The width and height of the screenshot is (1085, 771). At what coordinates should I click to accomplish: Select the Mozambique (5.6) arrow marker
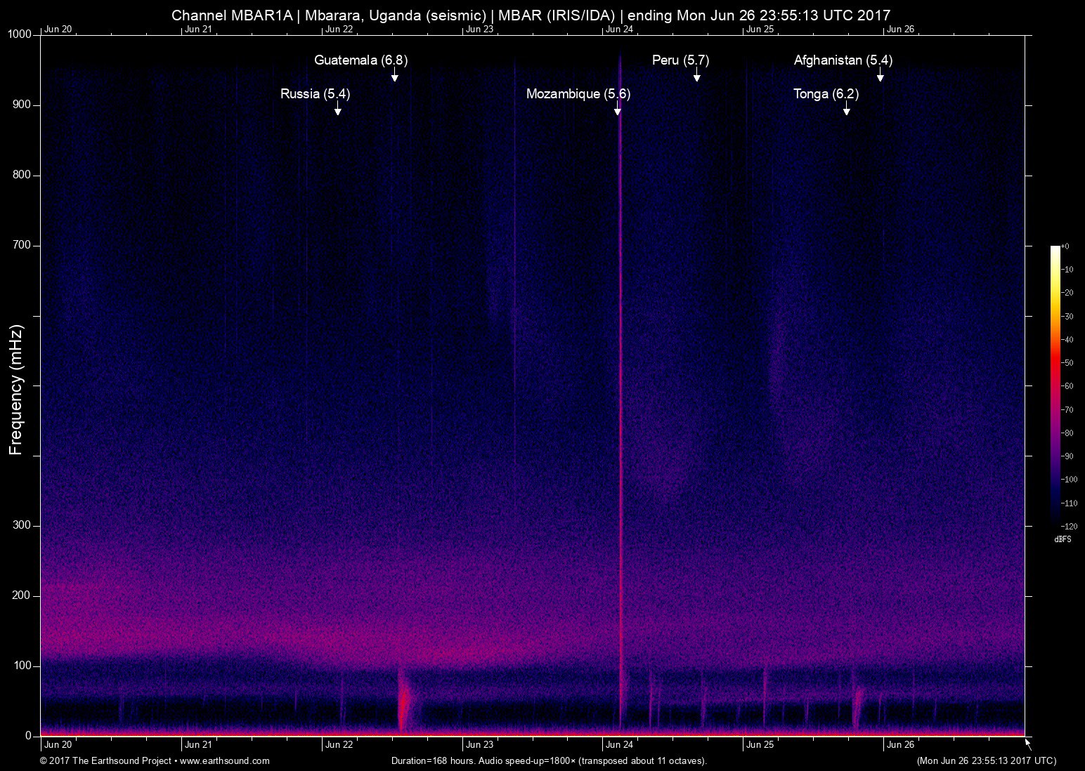(618, 110)
